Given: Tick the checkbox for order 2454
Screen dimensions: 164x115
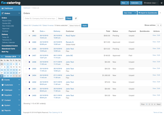Looking at the screenshot, I should point(26,75).
